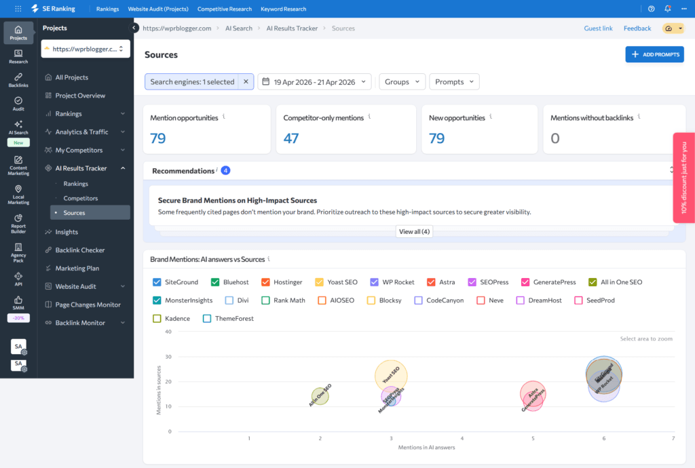This screenshot has width=695, height=468.
Task: Open the Keyword Research top menu
Action: 284,9
